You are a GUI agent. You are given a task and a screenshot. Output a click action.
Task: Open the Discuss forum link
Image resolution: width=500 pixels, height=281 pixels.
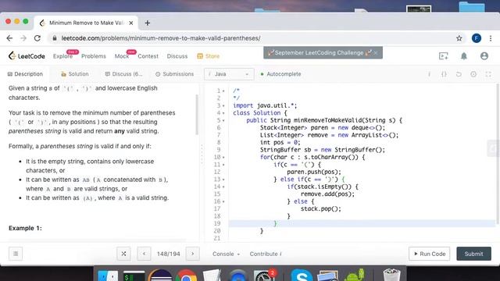177,56
